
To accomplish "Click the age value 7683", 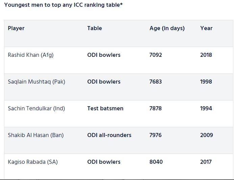I will [x=156, y=82].
